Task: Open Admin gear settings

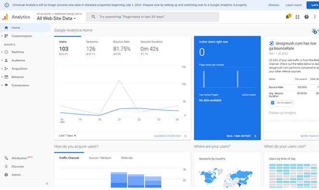Action: [6, 175]
